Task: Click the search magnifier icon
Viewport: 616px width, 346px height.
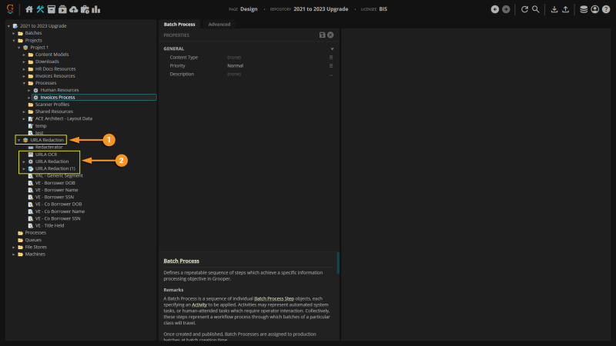Action: point(535,9)
